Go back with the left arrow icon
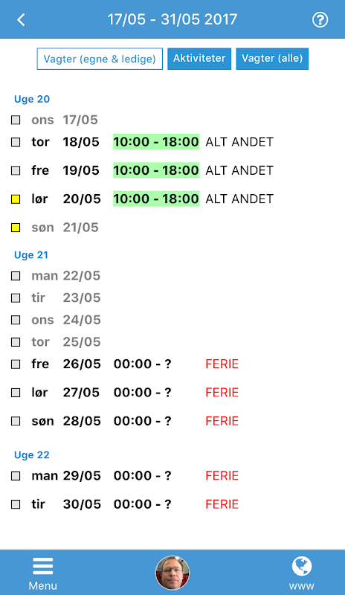 coord(22,20)
